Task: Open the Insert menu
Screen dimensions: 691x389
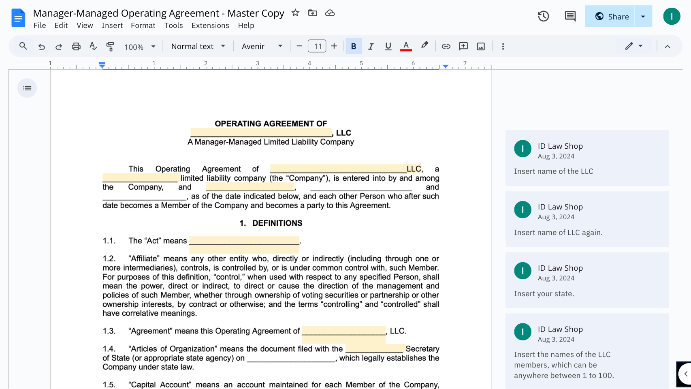Action: 112,26
